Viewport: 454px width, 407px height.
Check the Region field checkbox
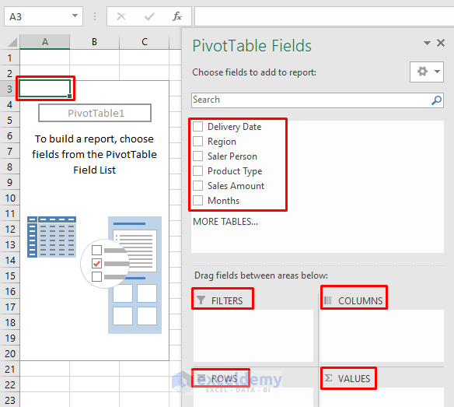[x=198, y=141]
